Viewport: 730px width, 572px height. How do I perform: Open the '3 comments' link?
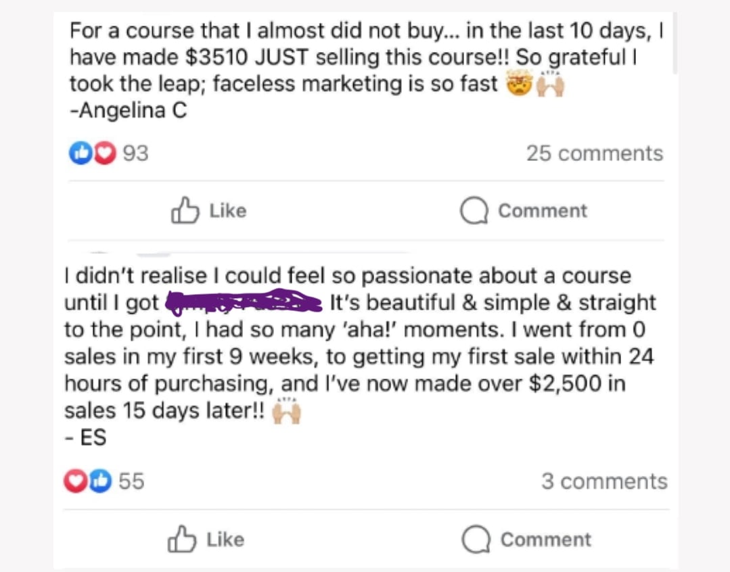point(604,481)
